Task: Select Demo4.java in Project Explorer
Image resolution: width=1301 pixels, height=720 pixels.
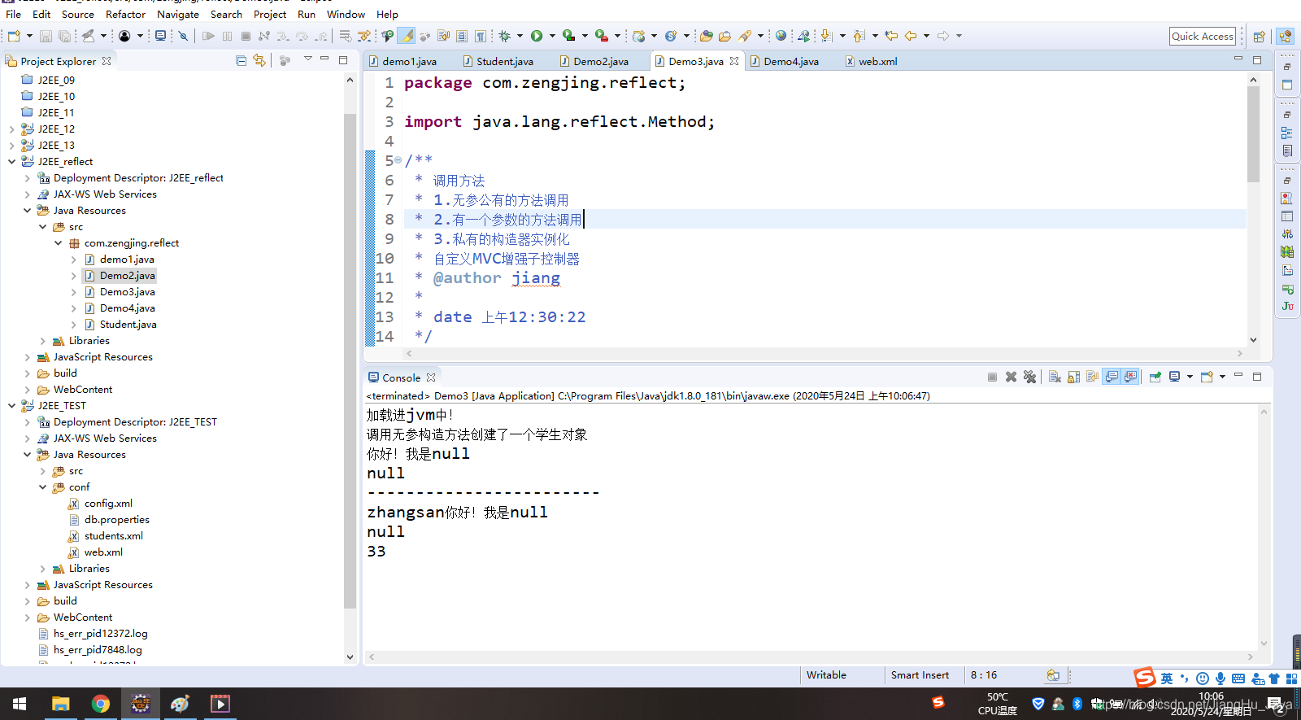Action: [127, 308]
